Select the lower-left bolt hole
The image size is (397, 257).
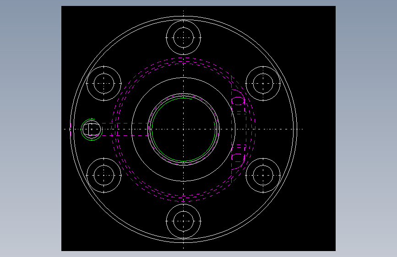click(104, 175)
